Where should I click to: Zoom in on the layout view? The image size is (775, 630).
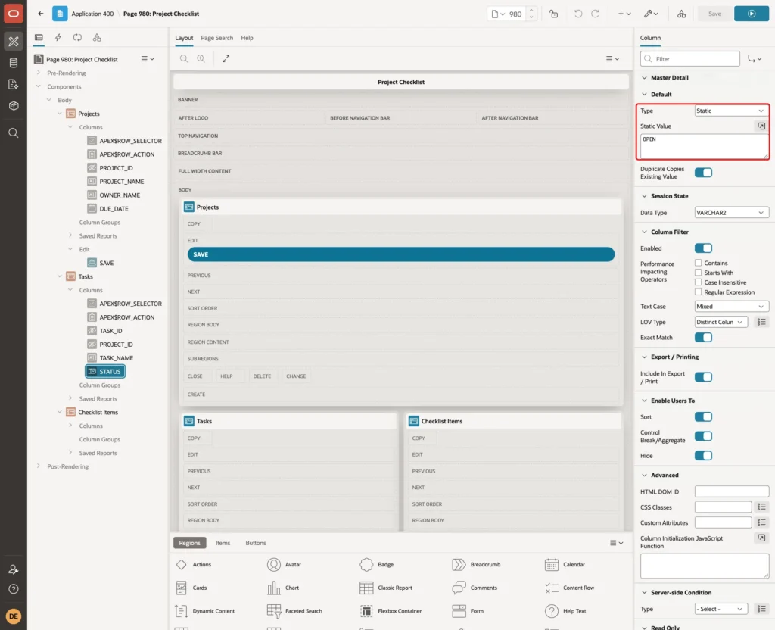(201, 58)
